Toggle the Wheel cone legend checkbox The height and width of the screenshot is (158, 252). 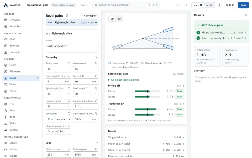(x=143, y=63)
